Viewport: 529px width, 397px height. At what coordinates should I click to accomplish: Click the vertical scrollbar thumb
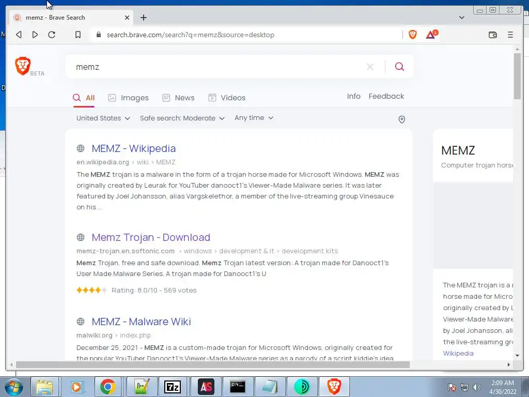[517, 76]
